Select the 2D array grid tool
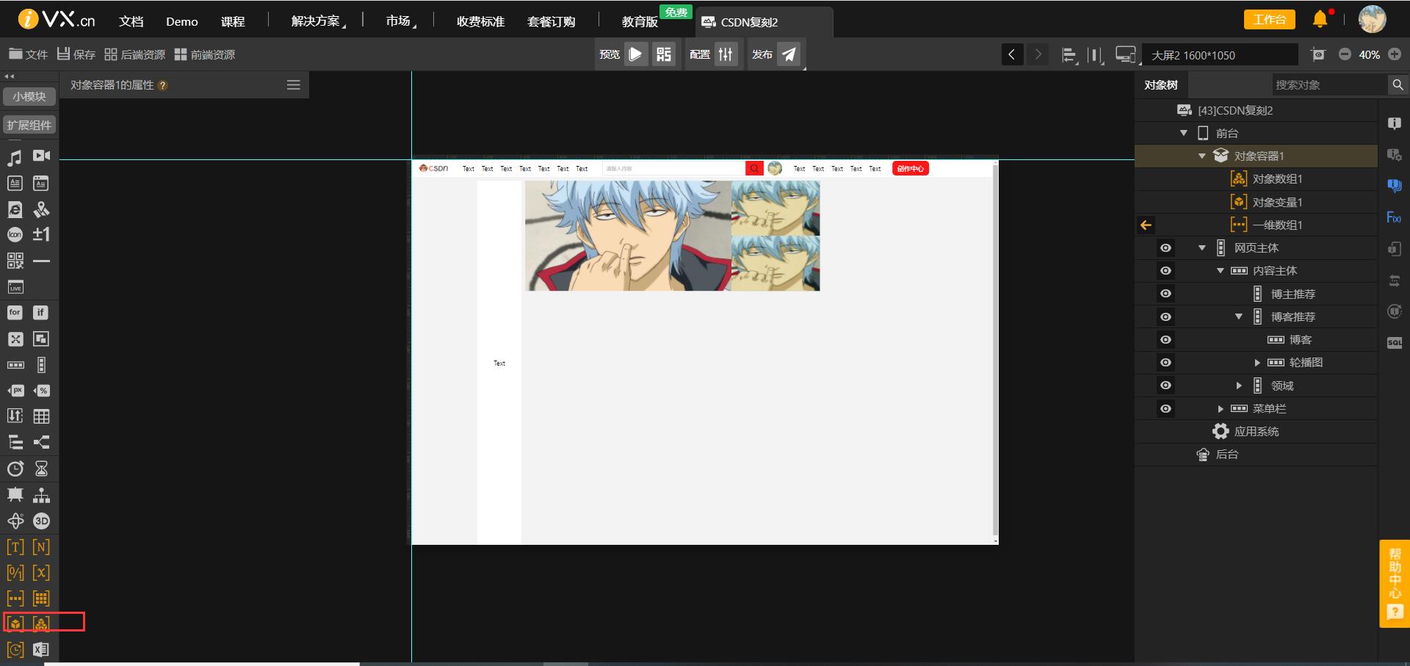The image size is (1410, 666). (42, 598)
